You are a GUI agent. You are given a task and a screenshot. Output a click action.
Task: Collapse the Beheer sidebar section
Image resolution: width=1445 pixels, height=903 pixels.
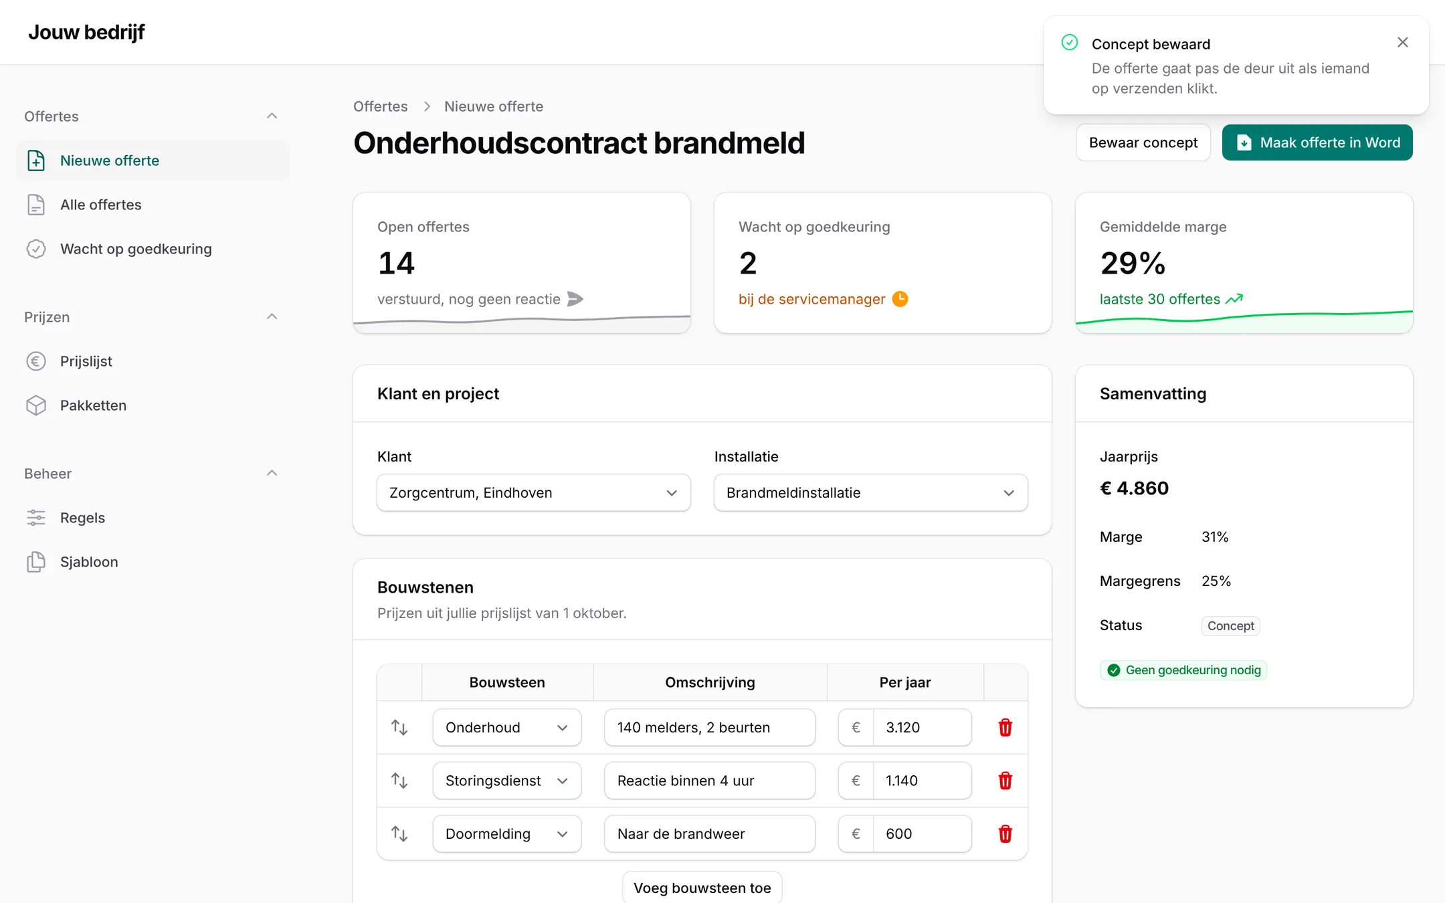click(x=272, y=474)
